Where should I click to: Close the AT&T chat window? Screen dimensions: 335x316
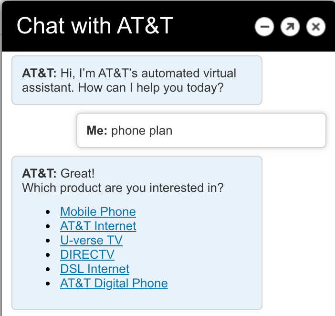pyautogui.click(x=315, y=27)
